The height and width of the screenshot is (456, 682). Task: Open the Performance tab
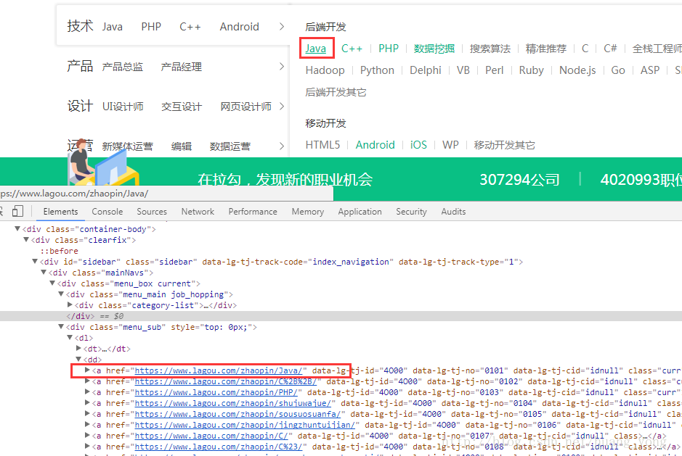(x=253, y=212)
